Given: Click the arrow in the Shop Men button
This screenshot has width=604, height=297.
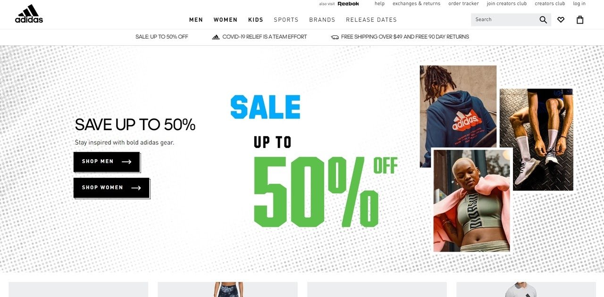Looking at the screenshot, I should click(x=126, y=162).
